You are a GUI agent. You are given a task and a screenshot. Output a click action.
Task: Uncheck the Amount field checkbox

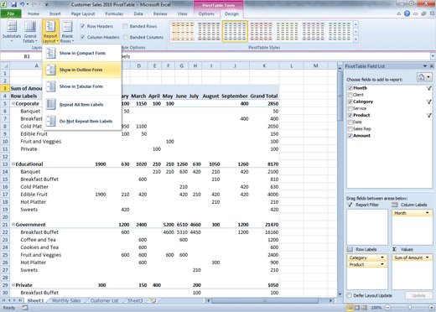pyautogui.click(x=350, y=136)
